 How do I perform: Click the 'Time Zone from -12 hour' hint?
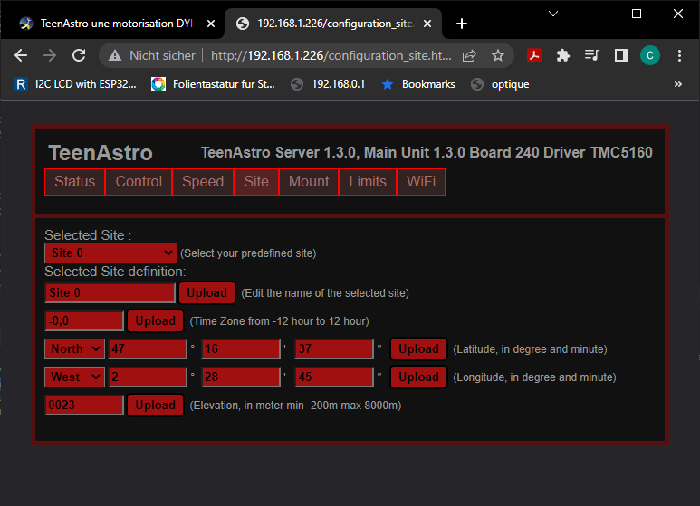(280, 321)
